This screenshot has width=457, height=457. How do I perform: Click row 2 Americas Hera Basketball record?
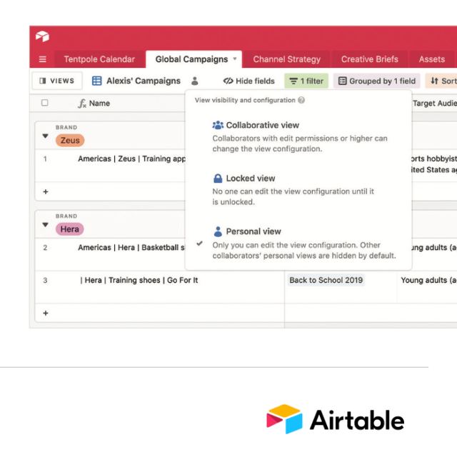coord(131,248)
